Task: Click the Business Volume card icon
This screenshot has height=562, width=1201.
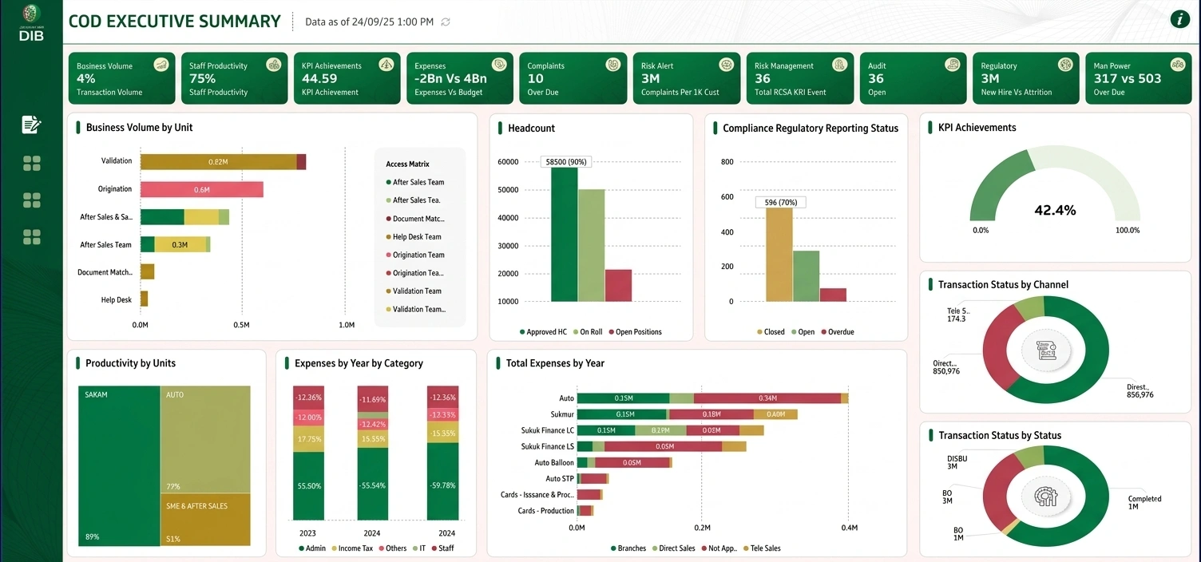Action: (x=161, y=65)
